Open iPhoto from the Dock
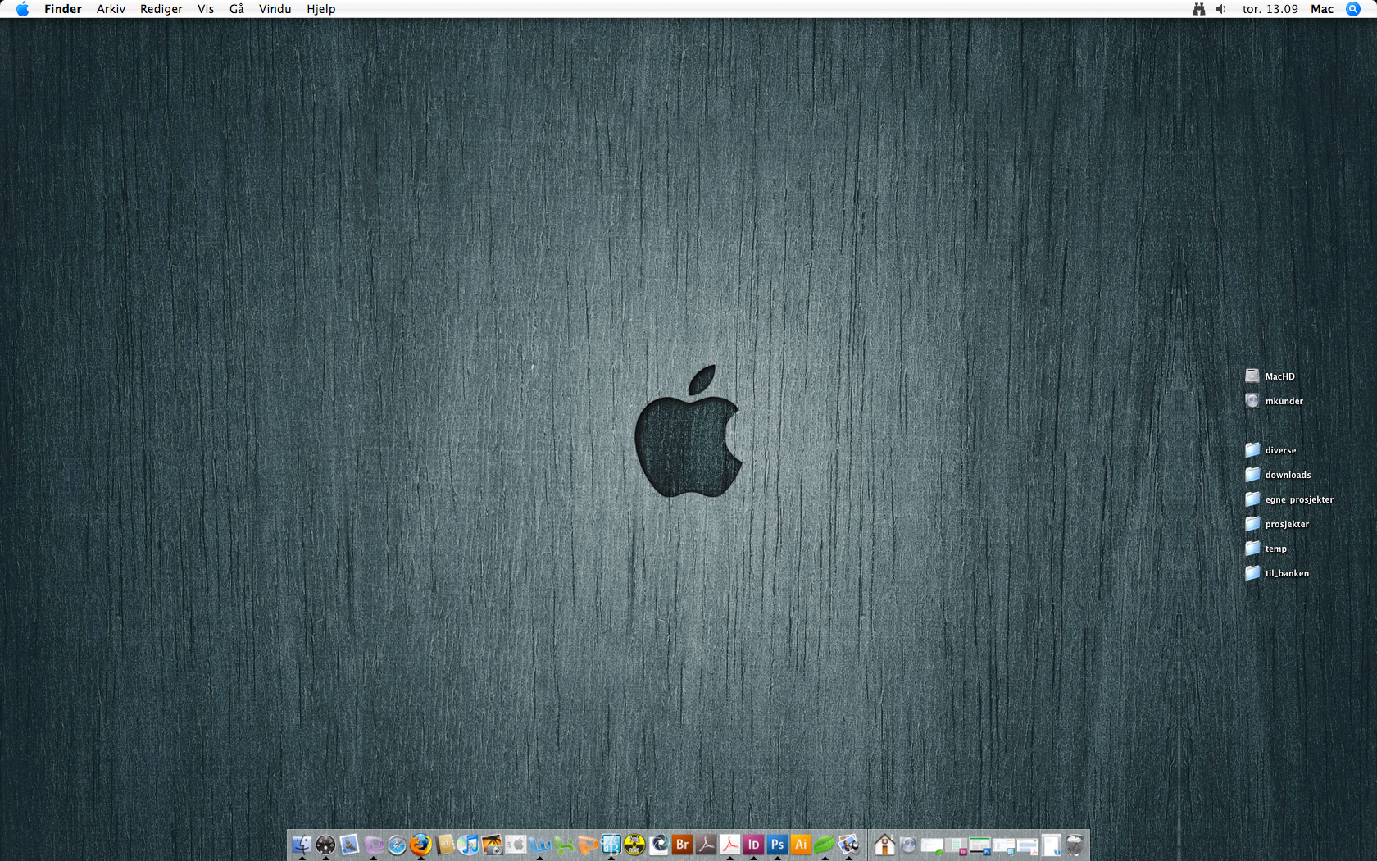The width and height of the screenshot is (1377, 861). point(492,845)
